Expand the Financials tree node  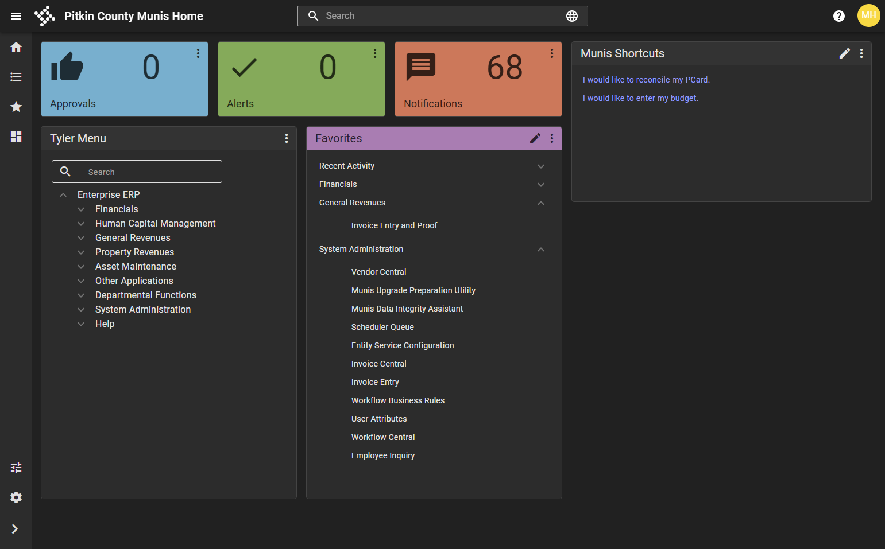click(x=81, y=209)
